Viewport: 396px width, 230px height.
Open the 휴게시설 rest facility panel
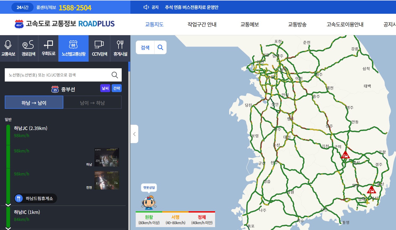tap(120, 48)
